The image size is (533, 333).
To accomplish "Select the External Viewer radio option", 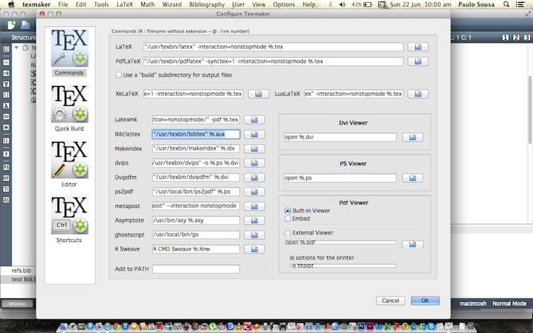I will click(288, 233).
